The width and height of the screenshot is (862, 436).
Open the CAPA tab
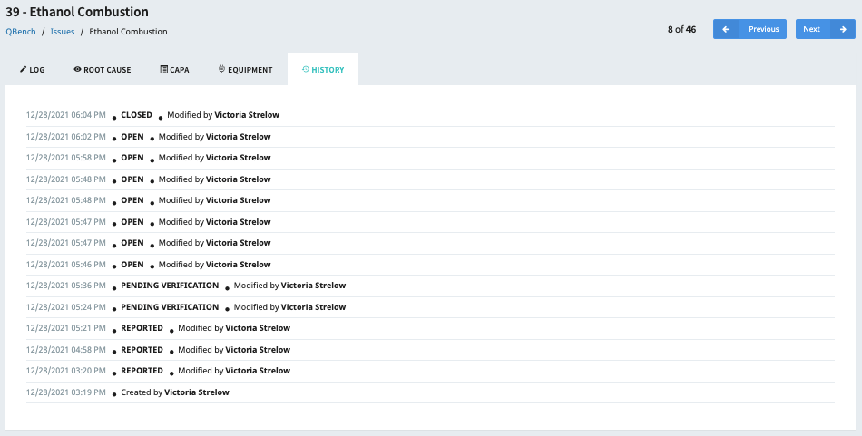click(x=175, y=69)
